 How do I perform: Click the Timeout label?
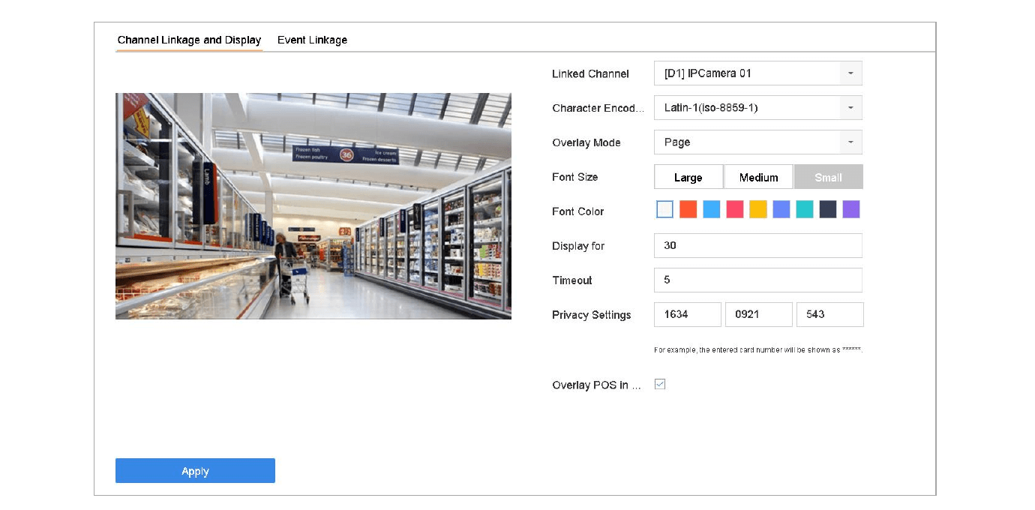[572, 280]
